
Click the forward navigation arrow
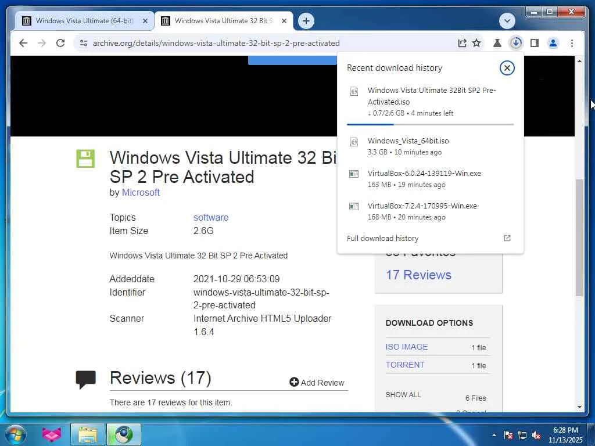click(x=42, y=43)
